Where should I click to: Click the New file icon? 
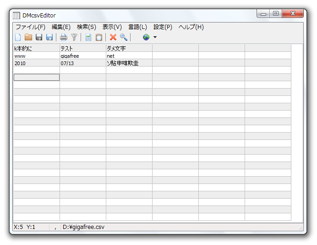point(18,37)
